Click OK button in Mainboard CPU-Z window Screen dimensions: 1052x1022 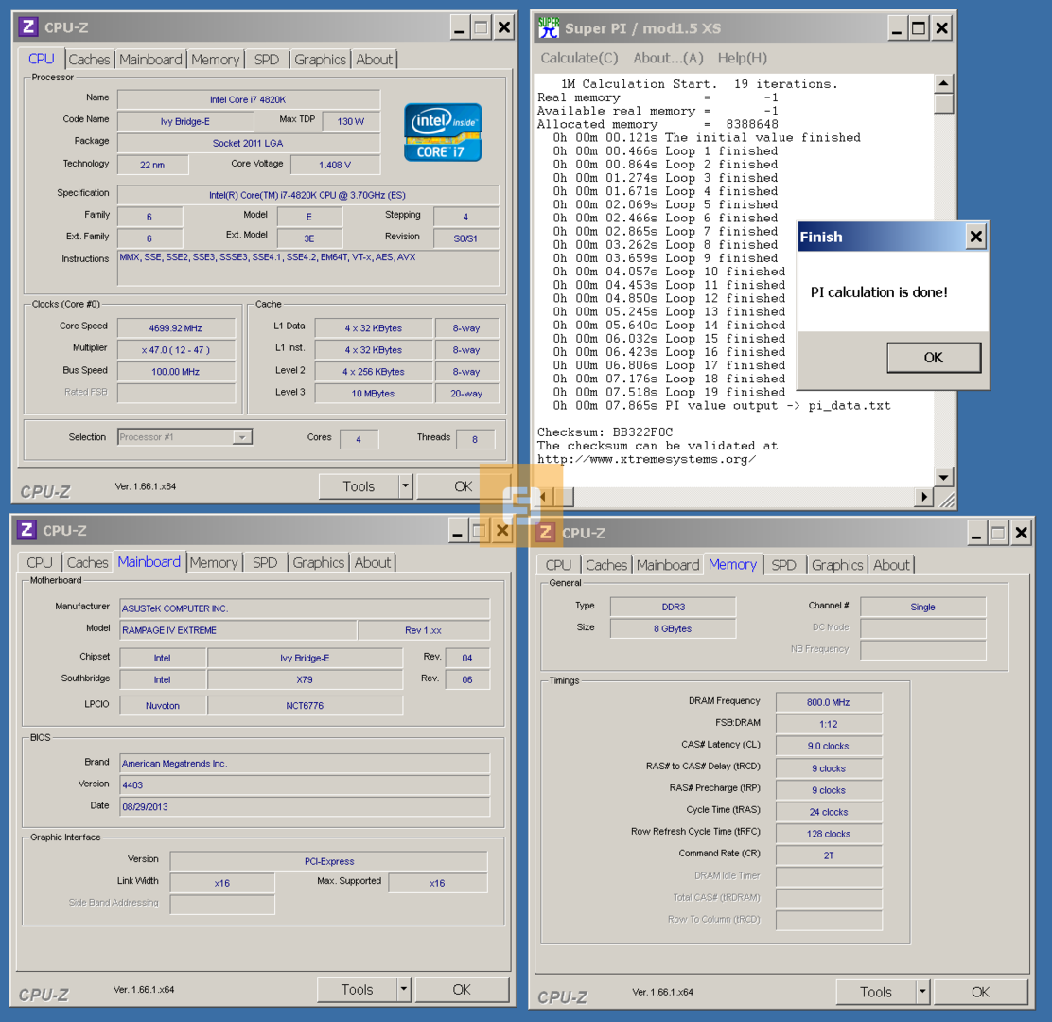coord(461,990)
